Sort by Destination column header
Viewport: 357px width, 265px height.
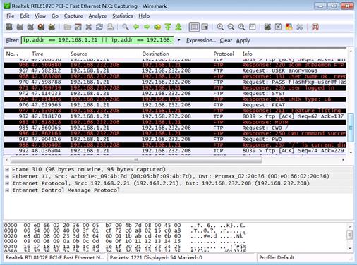[x=155, y=54]
